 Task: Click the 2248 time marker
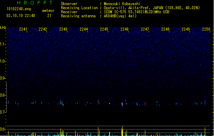165,29
